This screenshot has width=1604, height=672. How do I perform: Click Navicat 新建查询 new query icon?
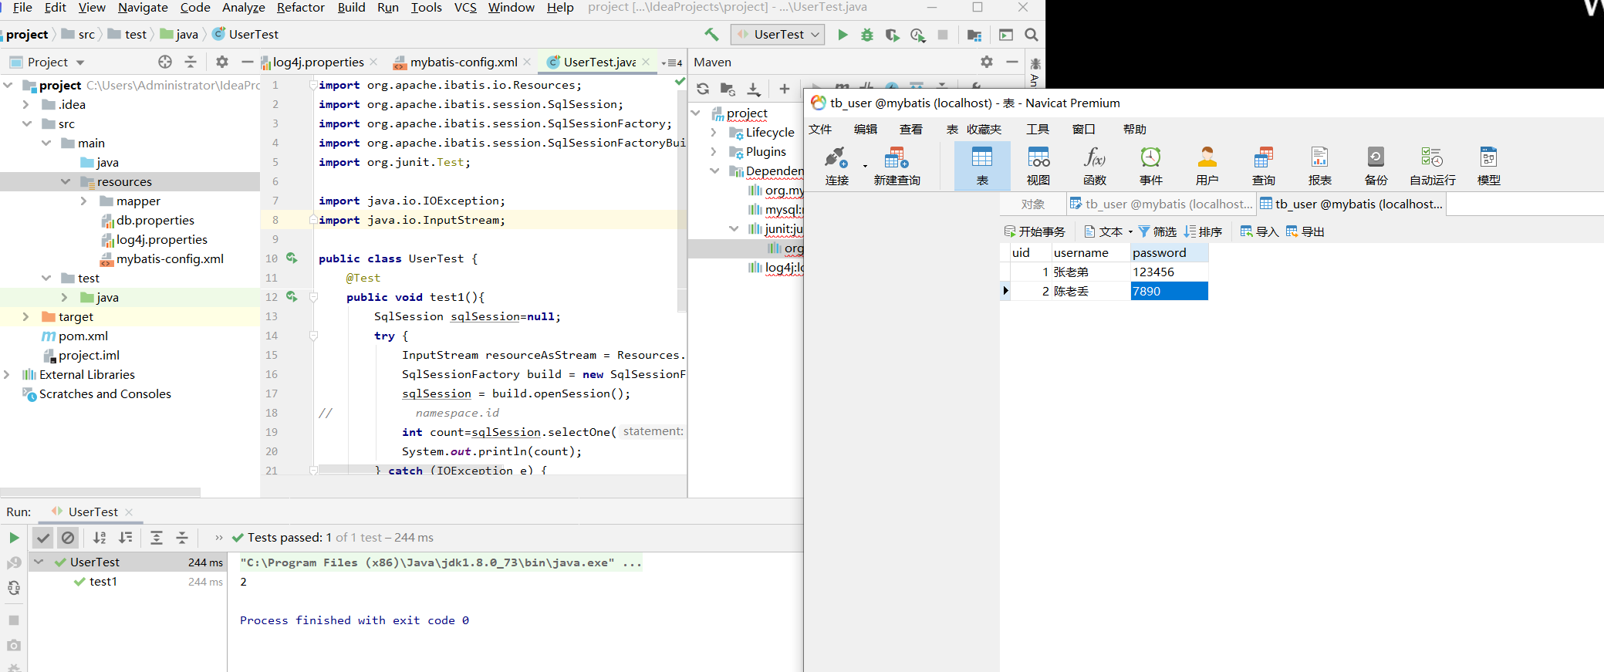point(897,166)
